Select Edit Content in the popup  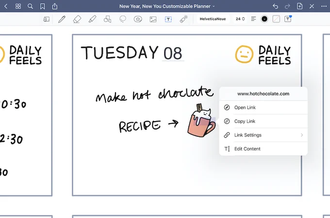point(264,149)
